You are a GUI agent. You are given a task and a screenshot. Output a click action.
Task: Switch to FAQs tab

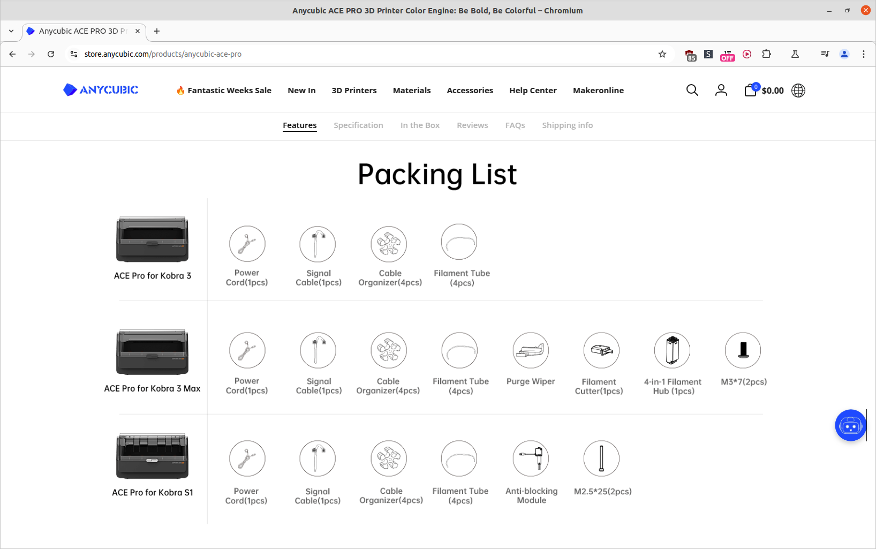tap(515, 125)
